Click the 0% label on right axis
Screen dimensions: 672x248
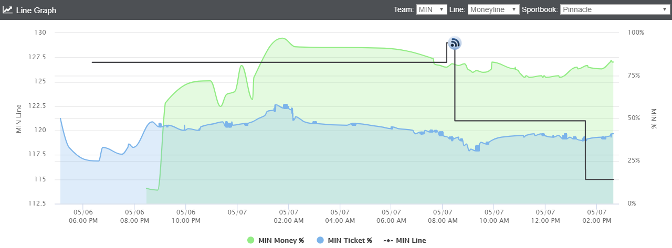[x=632, y=203]
